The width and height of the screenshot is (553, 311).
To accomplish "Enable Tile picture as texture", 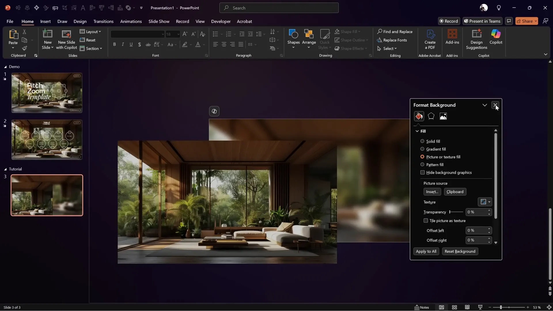I will 426,221.
